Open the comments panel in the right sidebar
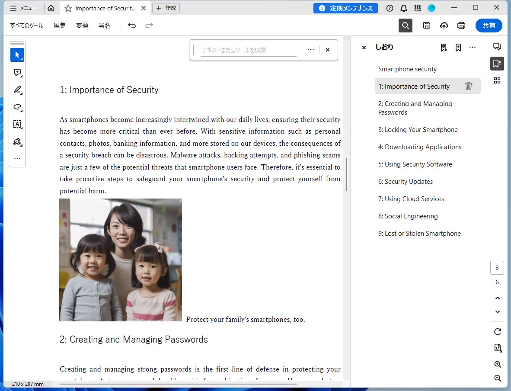Screen dimensions: 511x391 pos(497,46)
